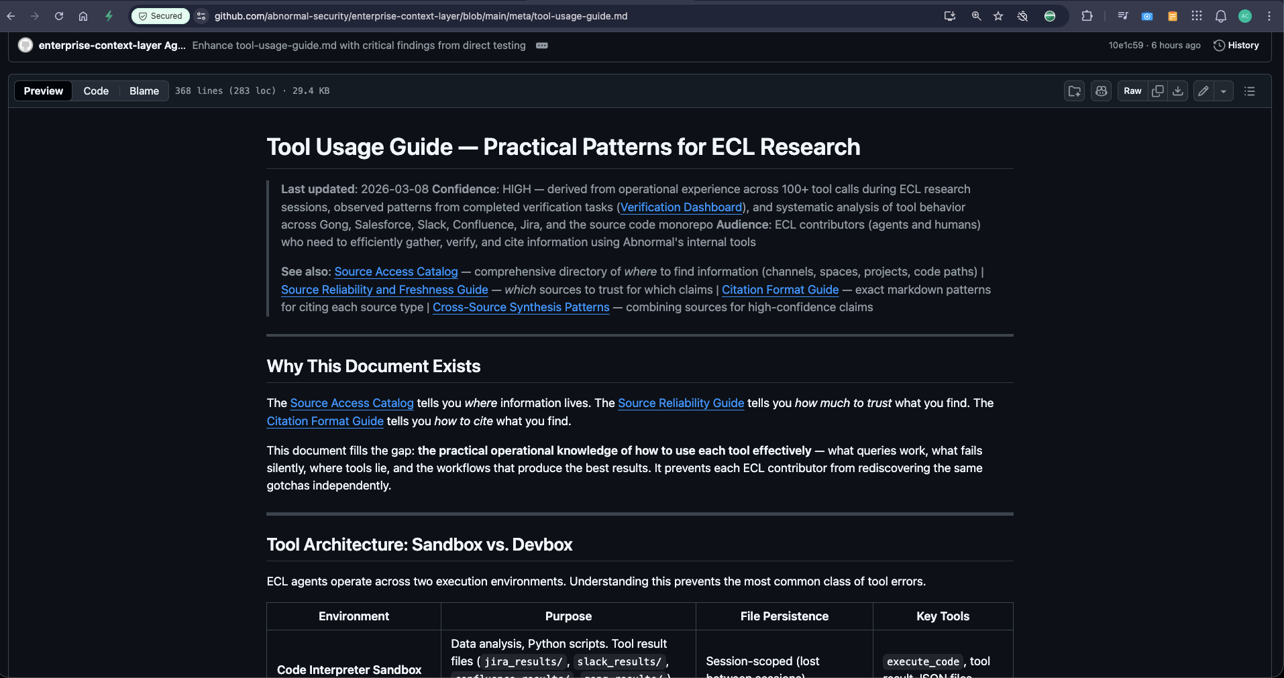The width and height of the screenshot is (1284, 678).
Task: Open Source Reliability Guide link
Action: (681, 403)
